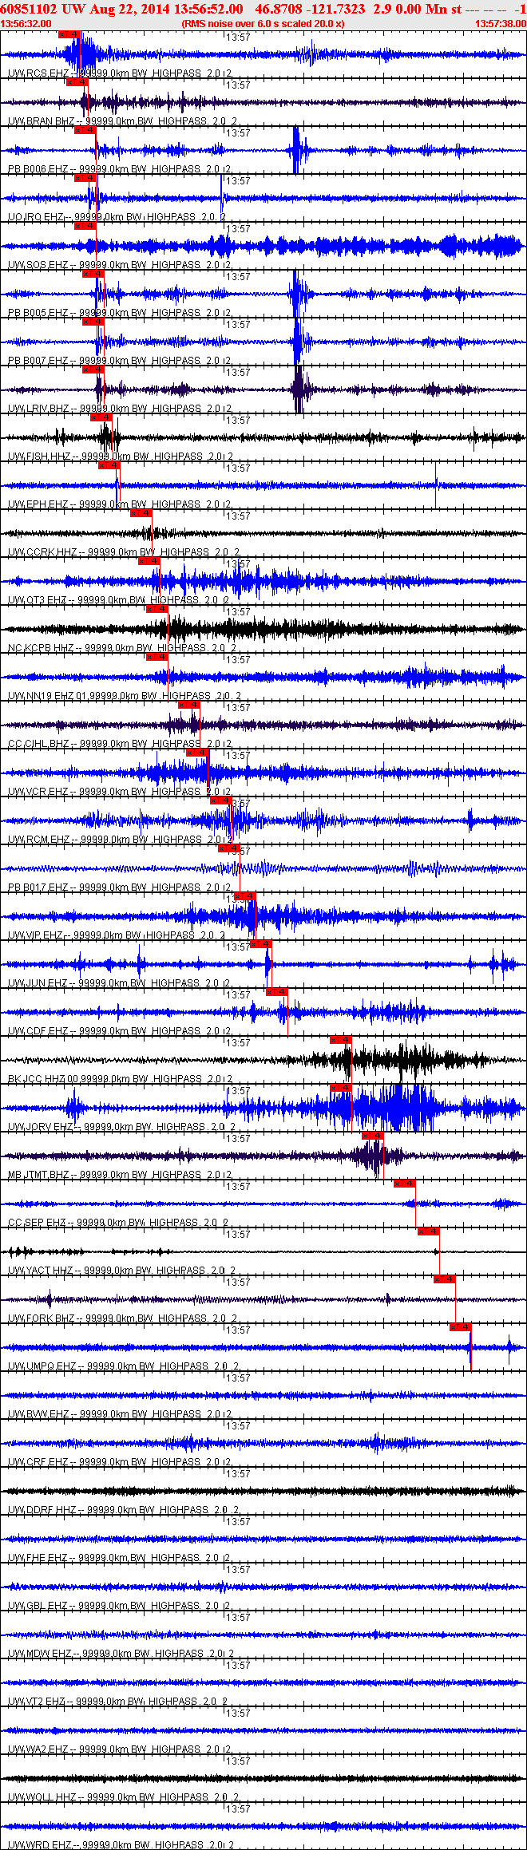Click the UW.MDW.EHZ station label
Image resolution: width=527 pixels, height=1850 pixels.
click(x=40, y=1654)
